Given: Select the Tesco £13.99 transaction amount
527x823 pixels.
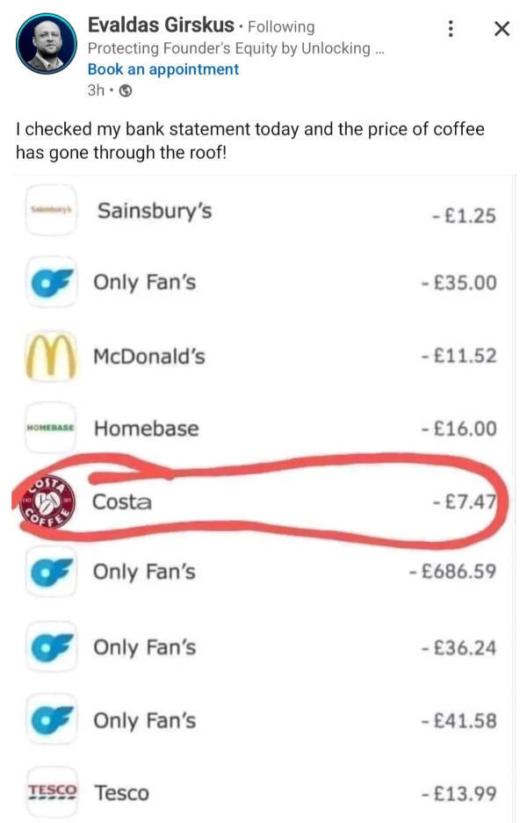Looking at the screenshot, I should tap(459, 793).
